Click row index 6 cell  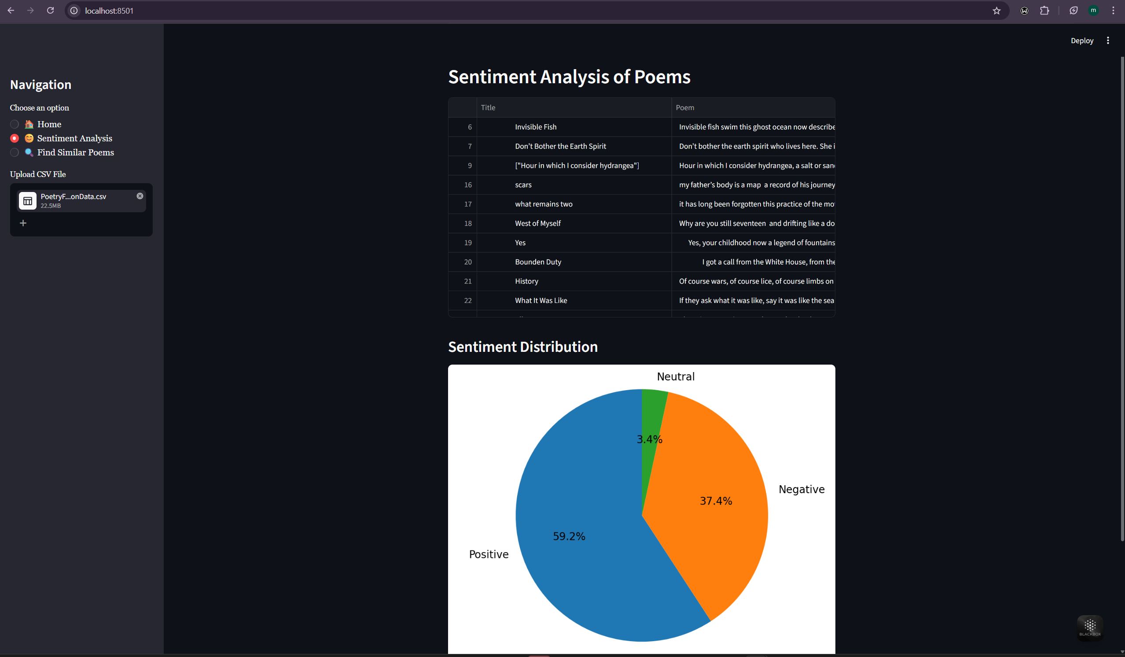pyautogui.click(x=463, y=127)
